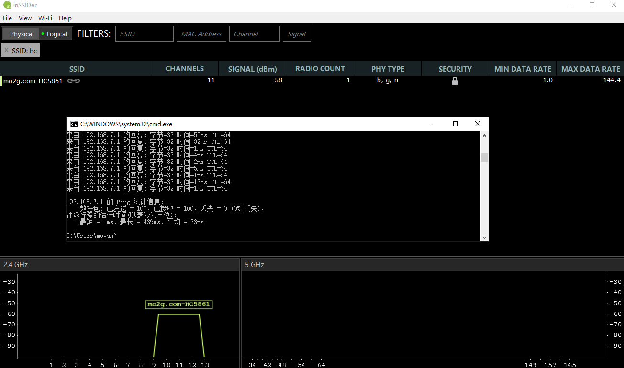624x368 pixels.
Task: Click the Ping statistics header line
Action: click(115, 202)
